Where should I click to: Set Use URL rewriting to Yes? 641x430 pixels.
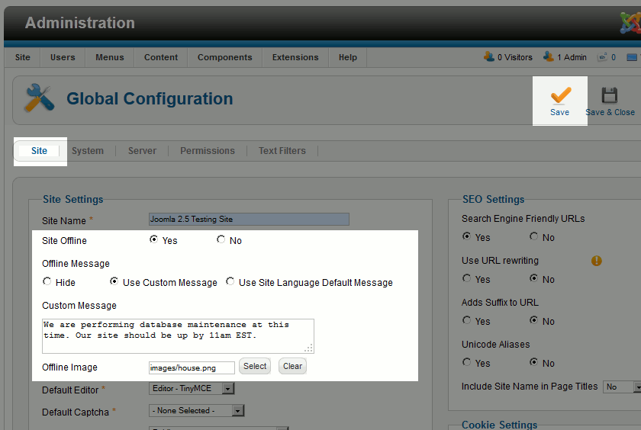pyautogui.click(x=466, y=278)
